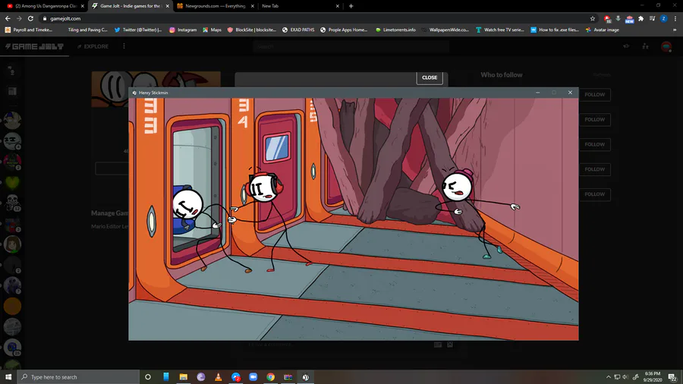Click the first FOLLOW button under Who to follow
Image resolution: width=683 pixels, height=384 pixels.
coord(594,94)
